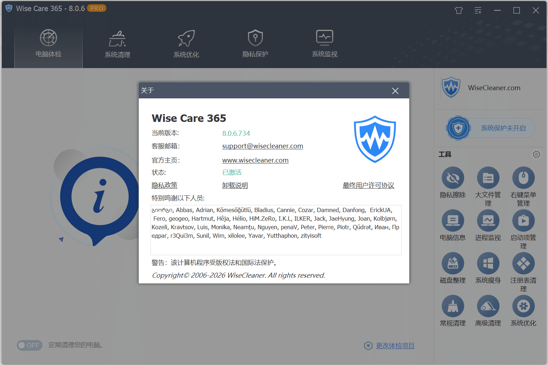Click the shield icon beside 系统保护未开启

[x=458, y=128]
